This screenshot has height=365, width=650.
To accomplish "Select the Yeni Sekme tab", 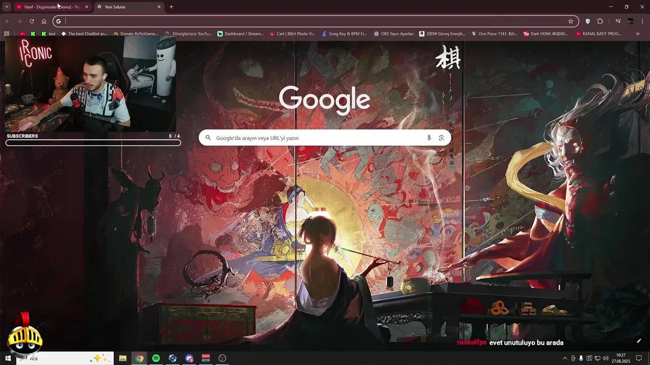I will (128, 7).
